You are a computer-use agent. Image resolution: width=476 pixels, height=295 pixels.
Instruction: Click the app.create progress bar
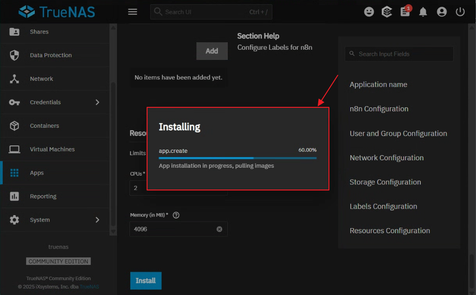238,158
